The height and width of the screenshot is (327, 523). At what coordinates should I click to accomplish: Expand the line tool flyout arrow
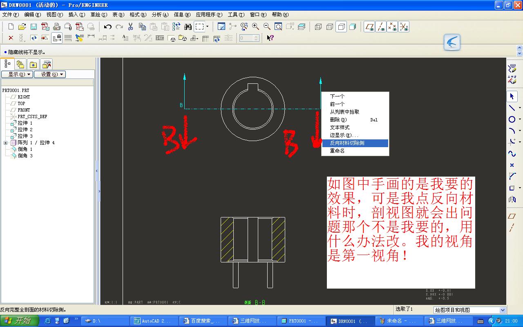(520, 108)
